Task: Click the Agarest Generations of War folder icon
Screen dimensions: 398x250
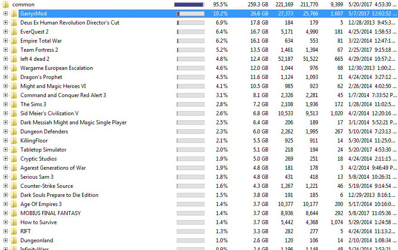Action: (x=14, y=168)
